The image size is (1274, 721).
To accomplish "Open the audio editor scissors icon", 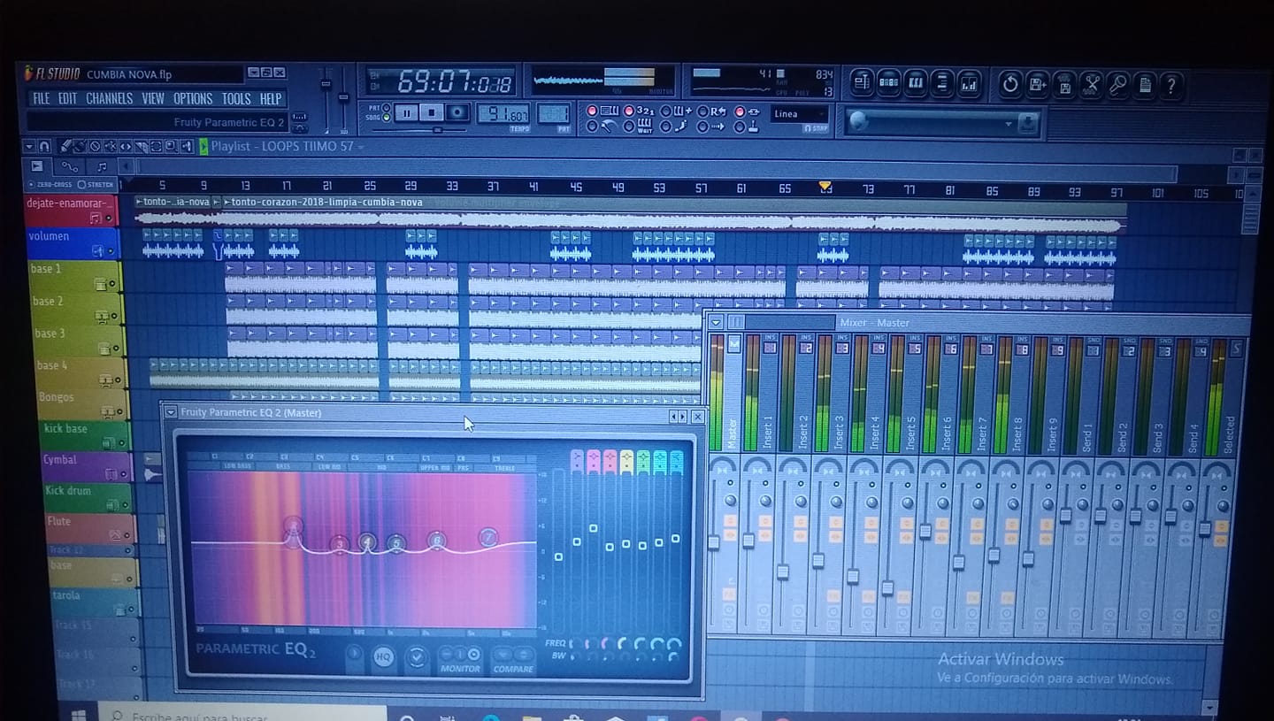I will click(x=1092, y=84).
